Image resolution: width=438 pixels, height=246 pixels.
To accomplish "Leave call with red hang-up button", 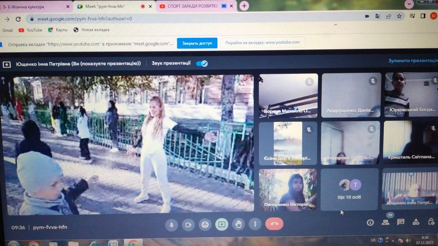I will [x=274, y=224].
